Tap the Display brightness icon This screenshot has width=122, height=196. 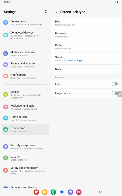(6, 94)
